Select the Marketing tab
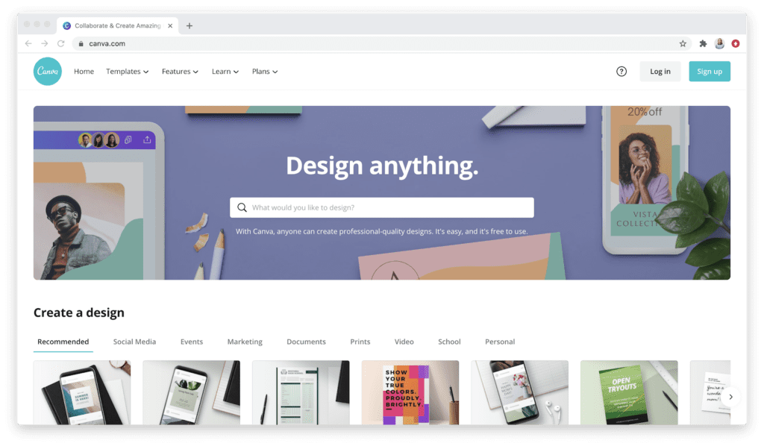The image size is (764, 446). [x=245, y=342]
